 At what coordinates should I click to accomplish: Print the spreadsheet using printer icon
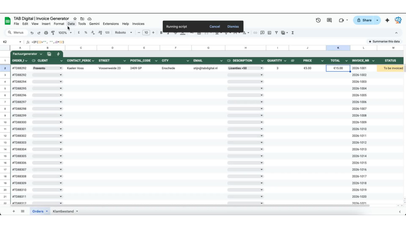(46, 33)
